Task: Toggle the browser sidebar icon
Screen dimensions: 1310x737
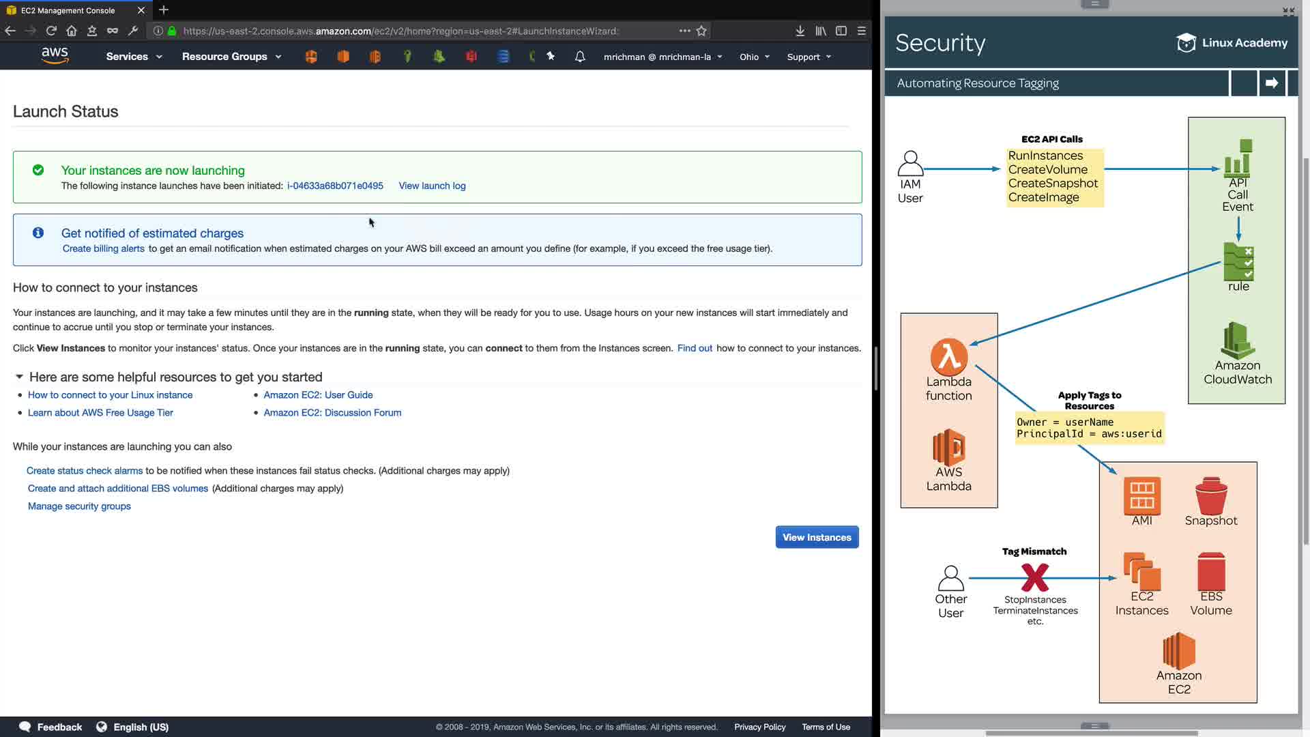Action: click(841, 31)
